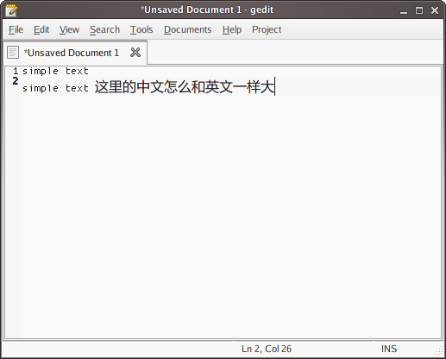Screen dimensions: 446x359
Task: Open the Project menu
Action: click(x=267, y=29)
